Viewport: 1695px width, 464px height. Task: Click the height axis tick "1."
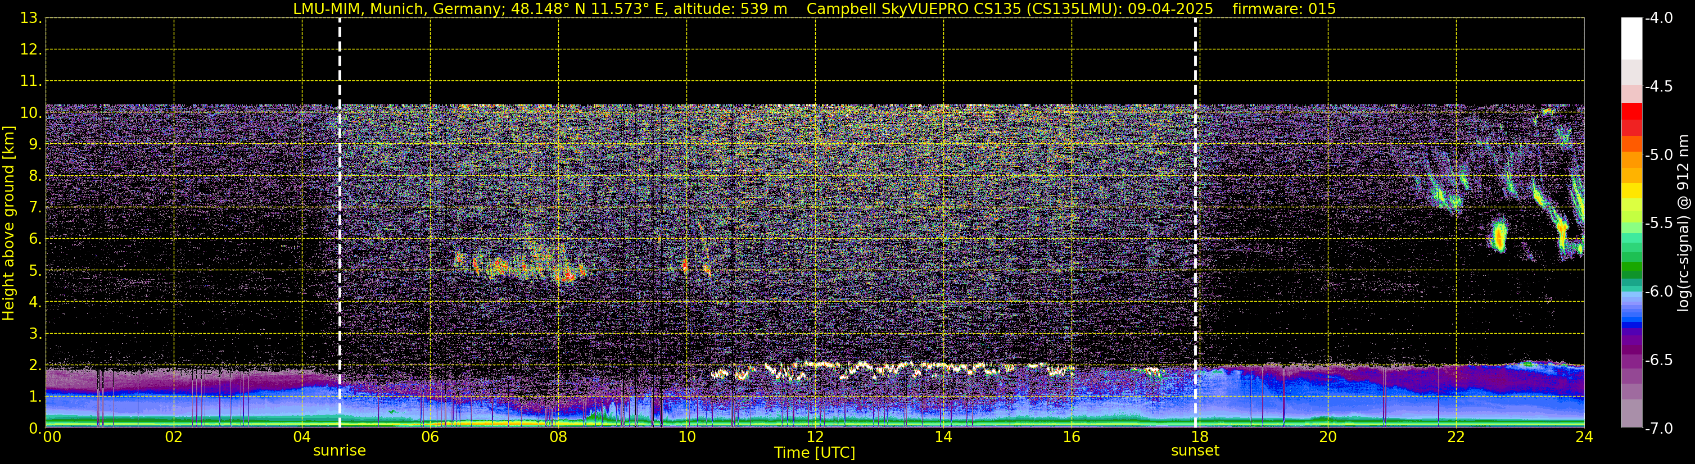tap(34, 397)
